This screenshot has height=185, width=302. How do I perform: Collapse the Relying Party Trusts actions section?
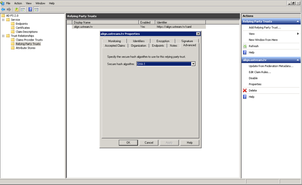[x=298, y=22]
